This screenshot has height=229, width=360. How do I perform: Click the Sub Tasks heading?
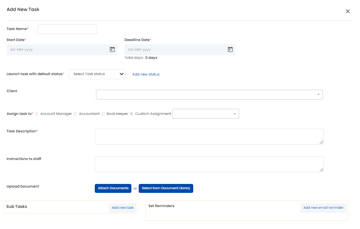[x=17, y=207]
